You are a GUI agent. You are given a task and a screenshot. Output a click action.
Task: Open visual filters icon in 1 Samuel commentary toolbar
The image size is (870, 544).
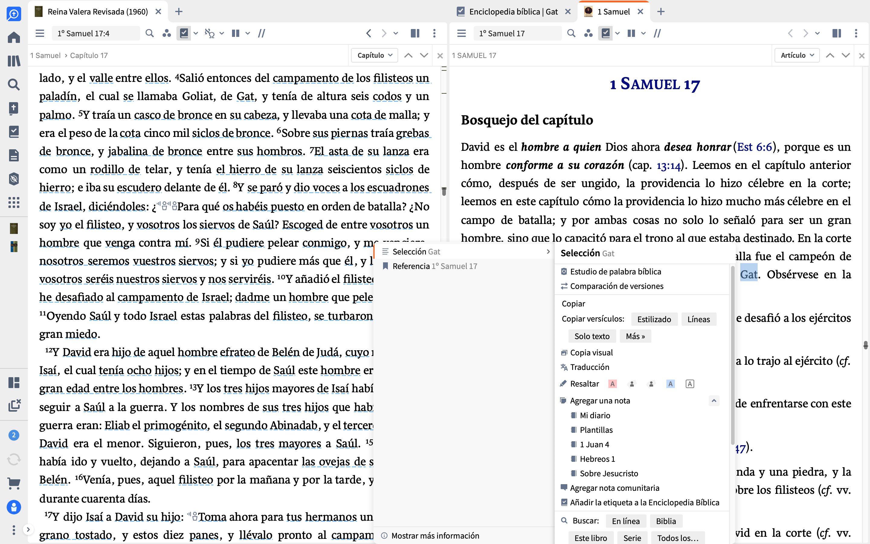click(588, 34)
